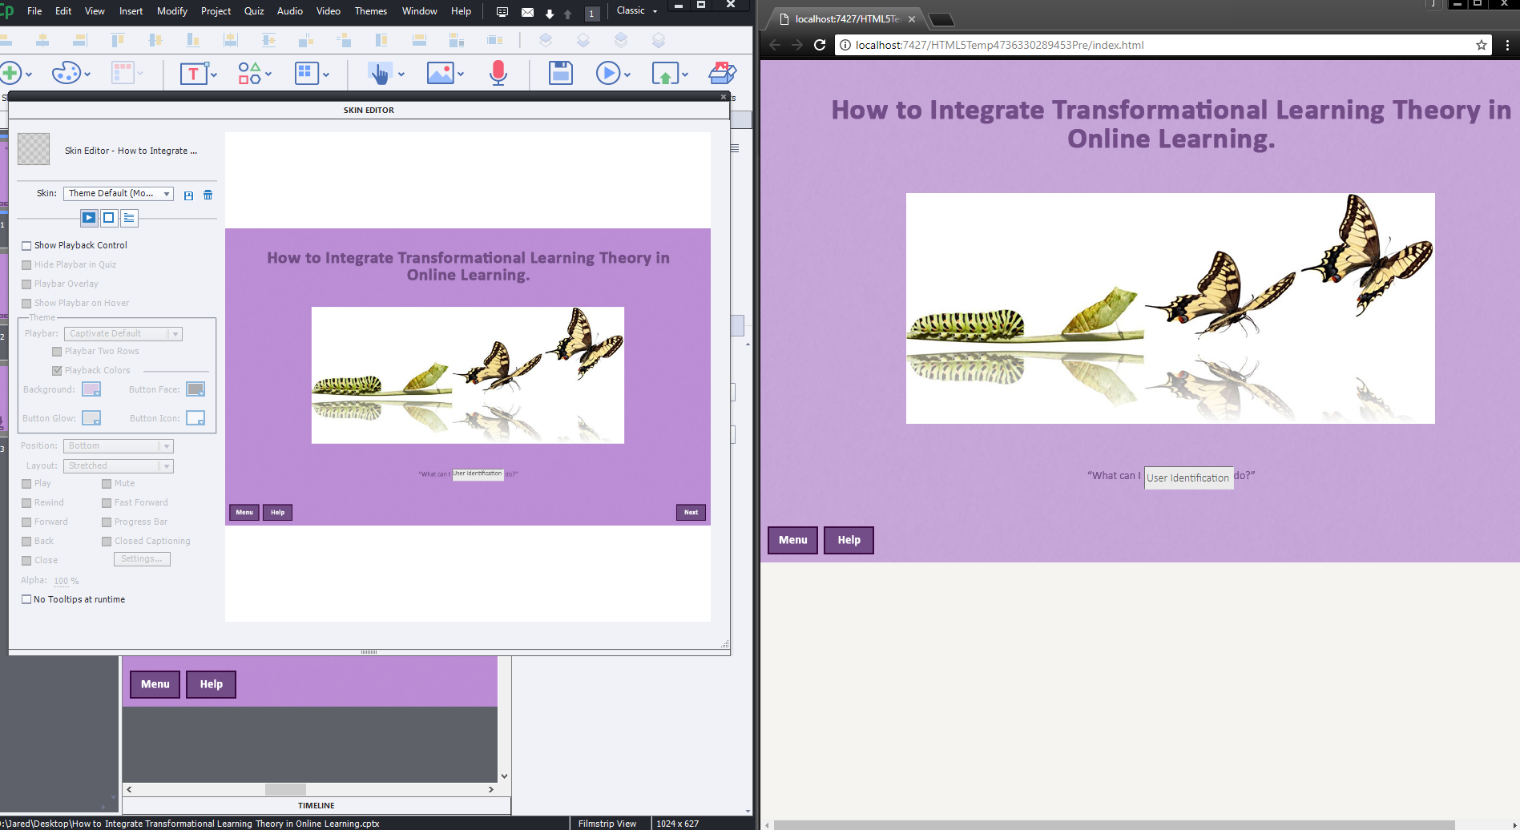Select the Playback Control tab icon
The height and width of the screenshot is (830, 1520).
pyautogui.click(x=89, y=217)
